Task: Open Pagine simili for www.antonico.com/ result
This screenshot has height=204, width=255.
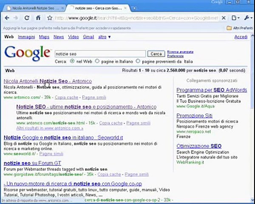Action: (x=94, y=97)
